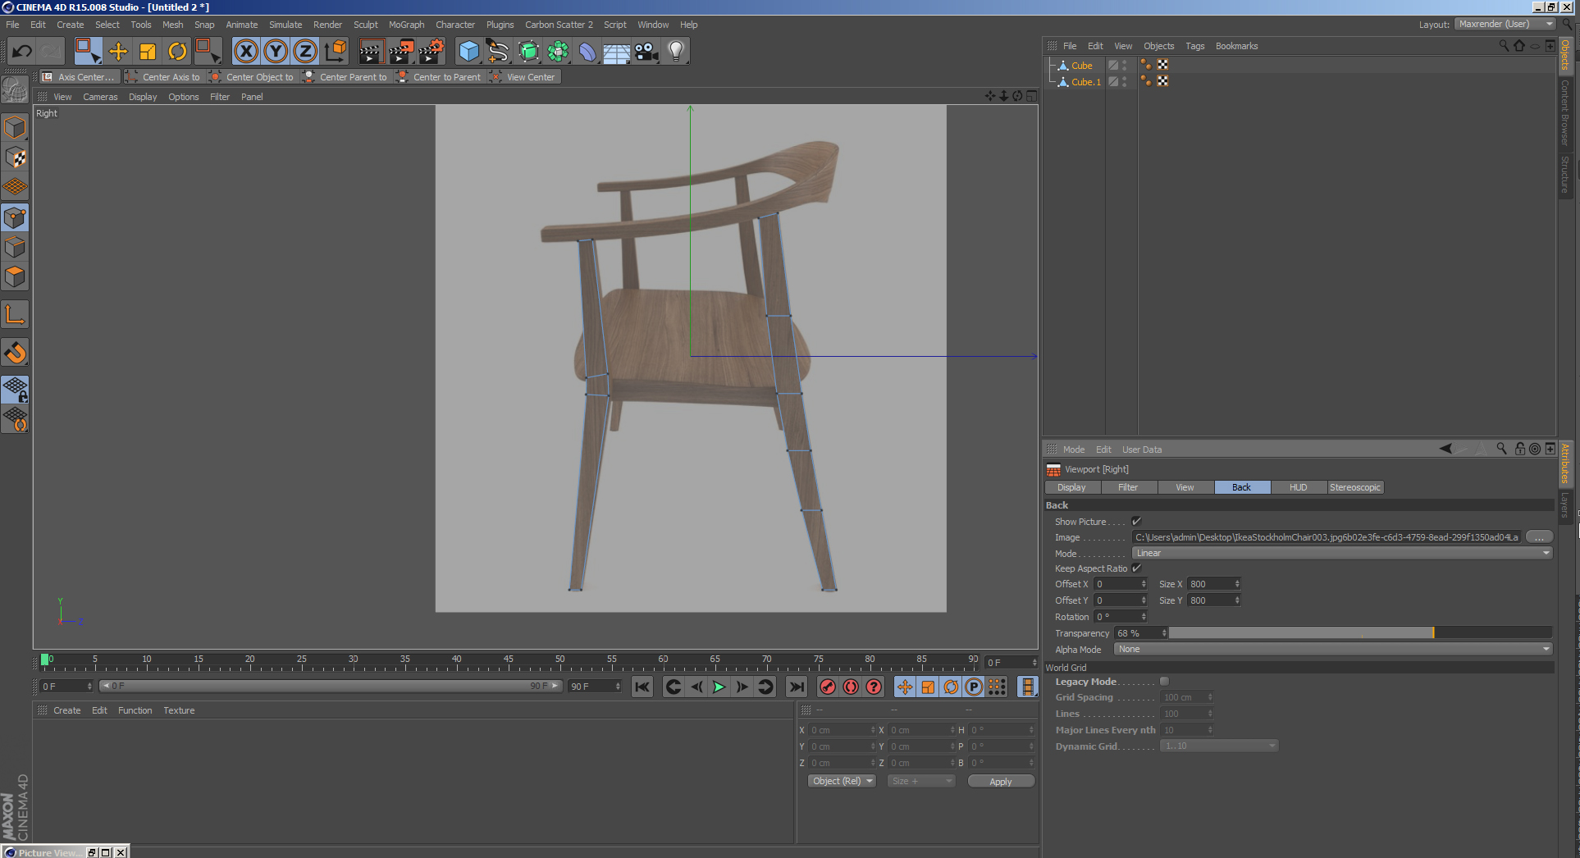Enable the Legacy Mode checkbox

click(1164, 682)
